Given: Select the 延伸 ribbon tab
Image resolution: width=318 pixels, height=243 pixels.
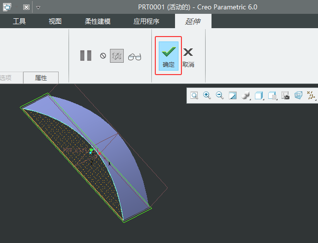Looking at the screenshot, I should tap(193, 21).
